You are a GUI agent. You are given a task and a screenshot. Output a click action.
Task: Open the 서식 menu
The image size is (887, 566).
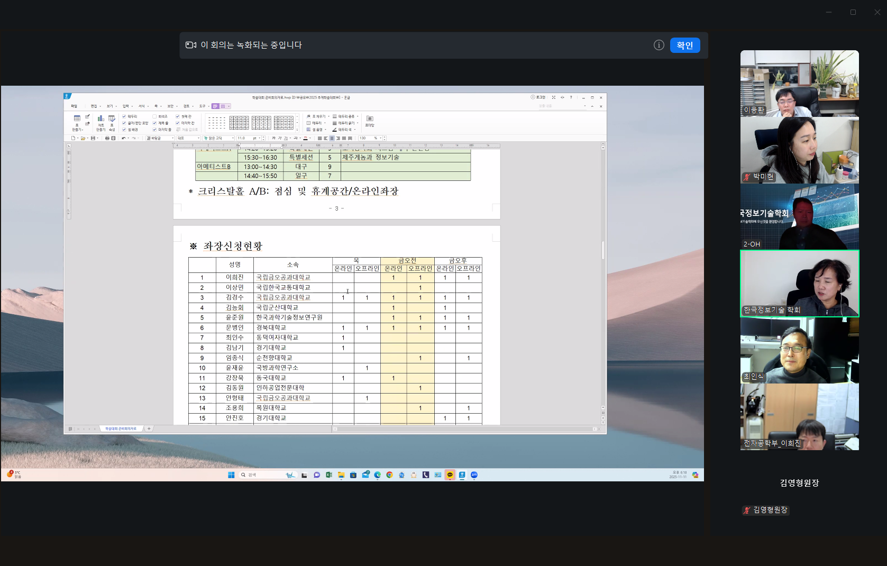pos(142,106)
